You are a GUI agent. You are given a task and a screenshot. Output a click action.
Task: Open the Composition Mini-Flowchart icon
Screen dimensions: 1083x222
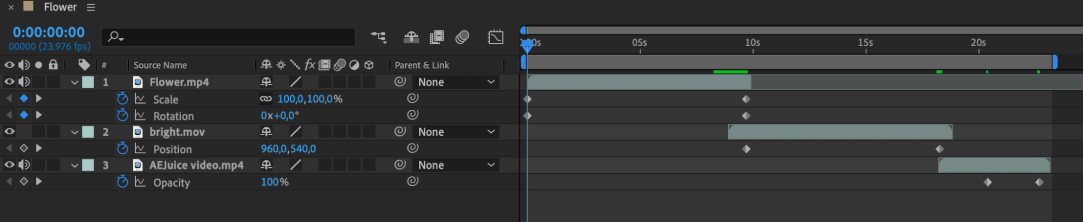(378, 37)
